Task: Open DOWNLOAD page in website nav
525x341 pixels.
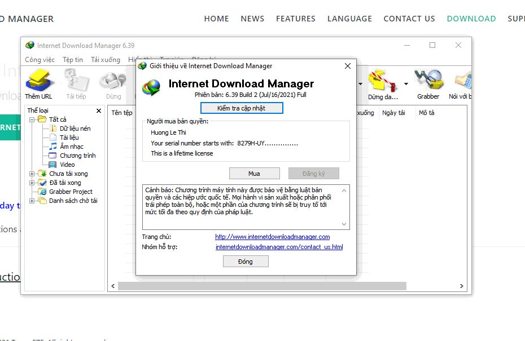Action: (x=471, y=19)
